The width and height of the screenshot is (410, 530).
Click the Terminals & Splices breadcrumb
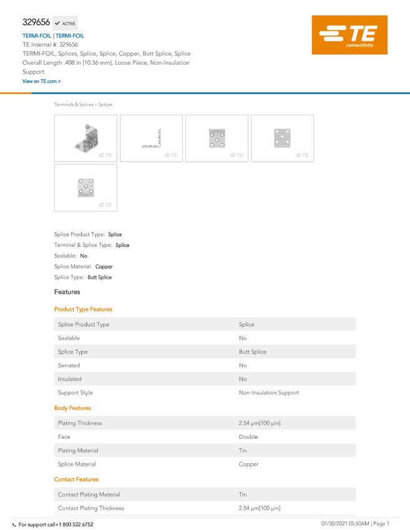click(74, 105)
